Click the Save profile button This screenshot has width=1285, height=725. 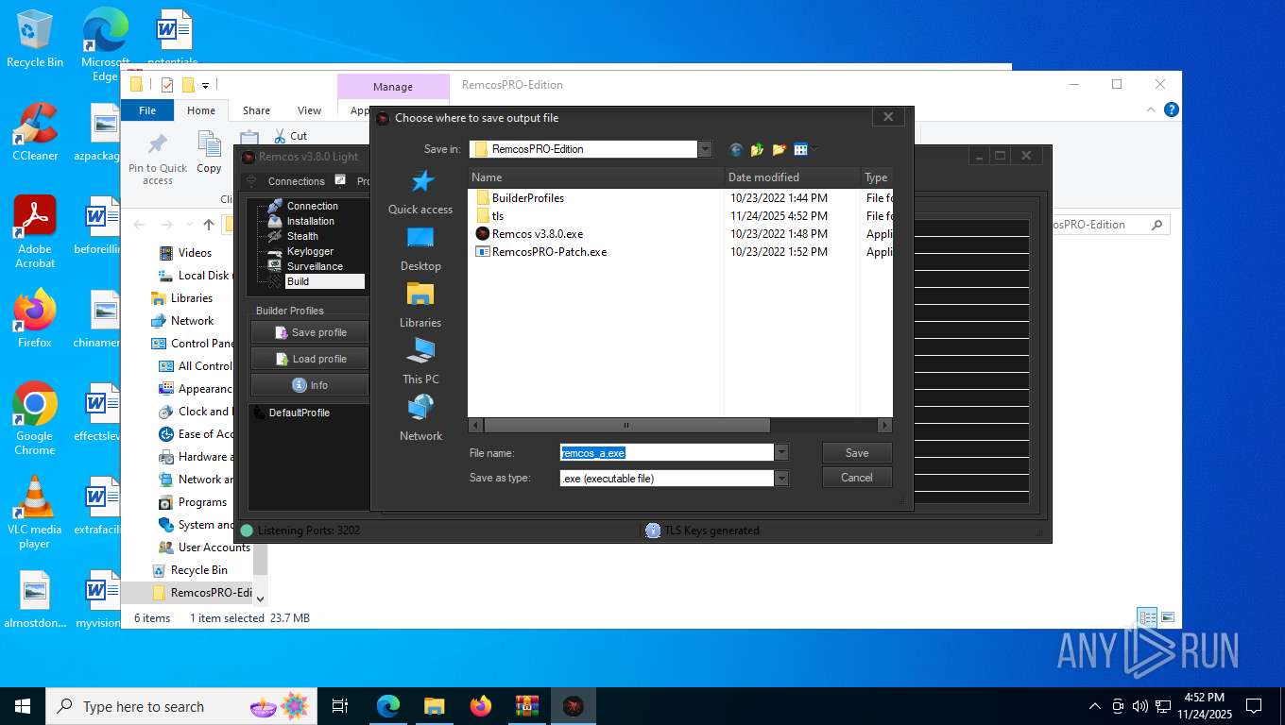[310, 332]
